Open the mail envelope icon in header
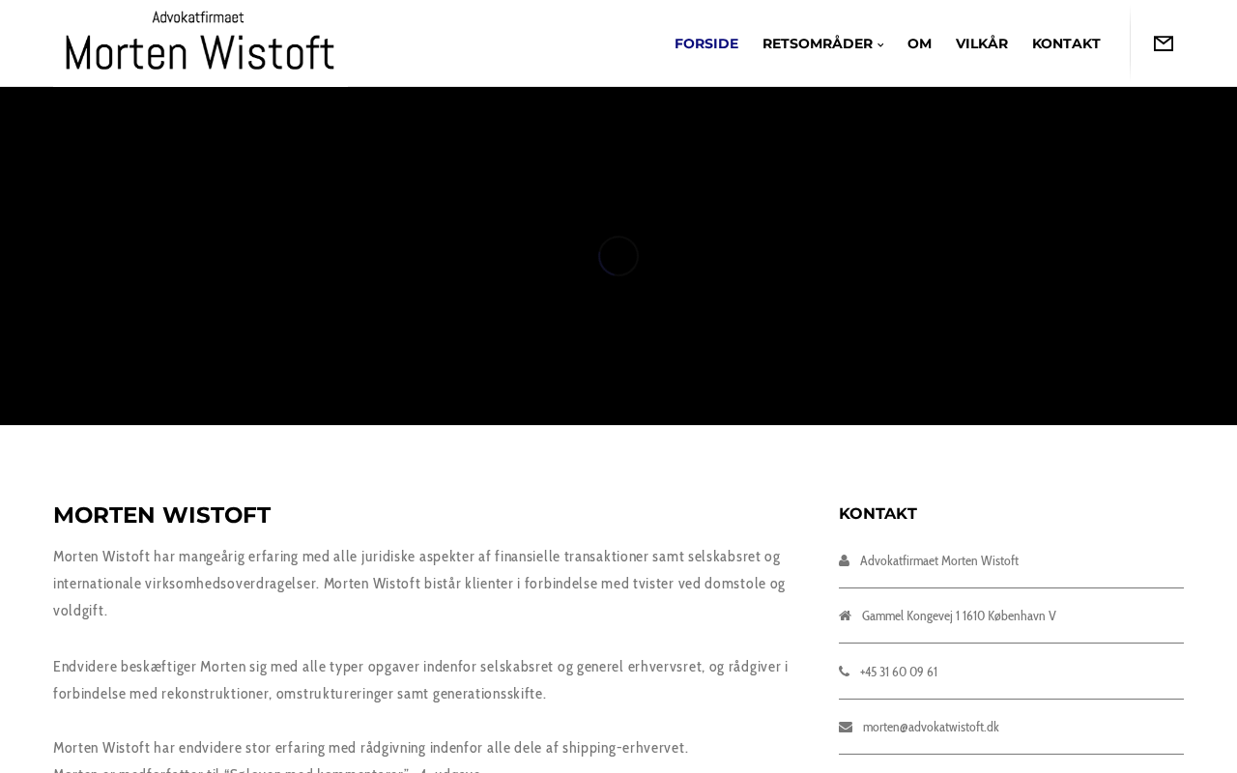1237x773 pixels. (x=1164, y=43)
